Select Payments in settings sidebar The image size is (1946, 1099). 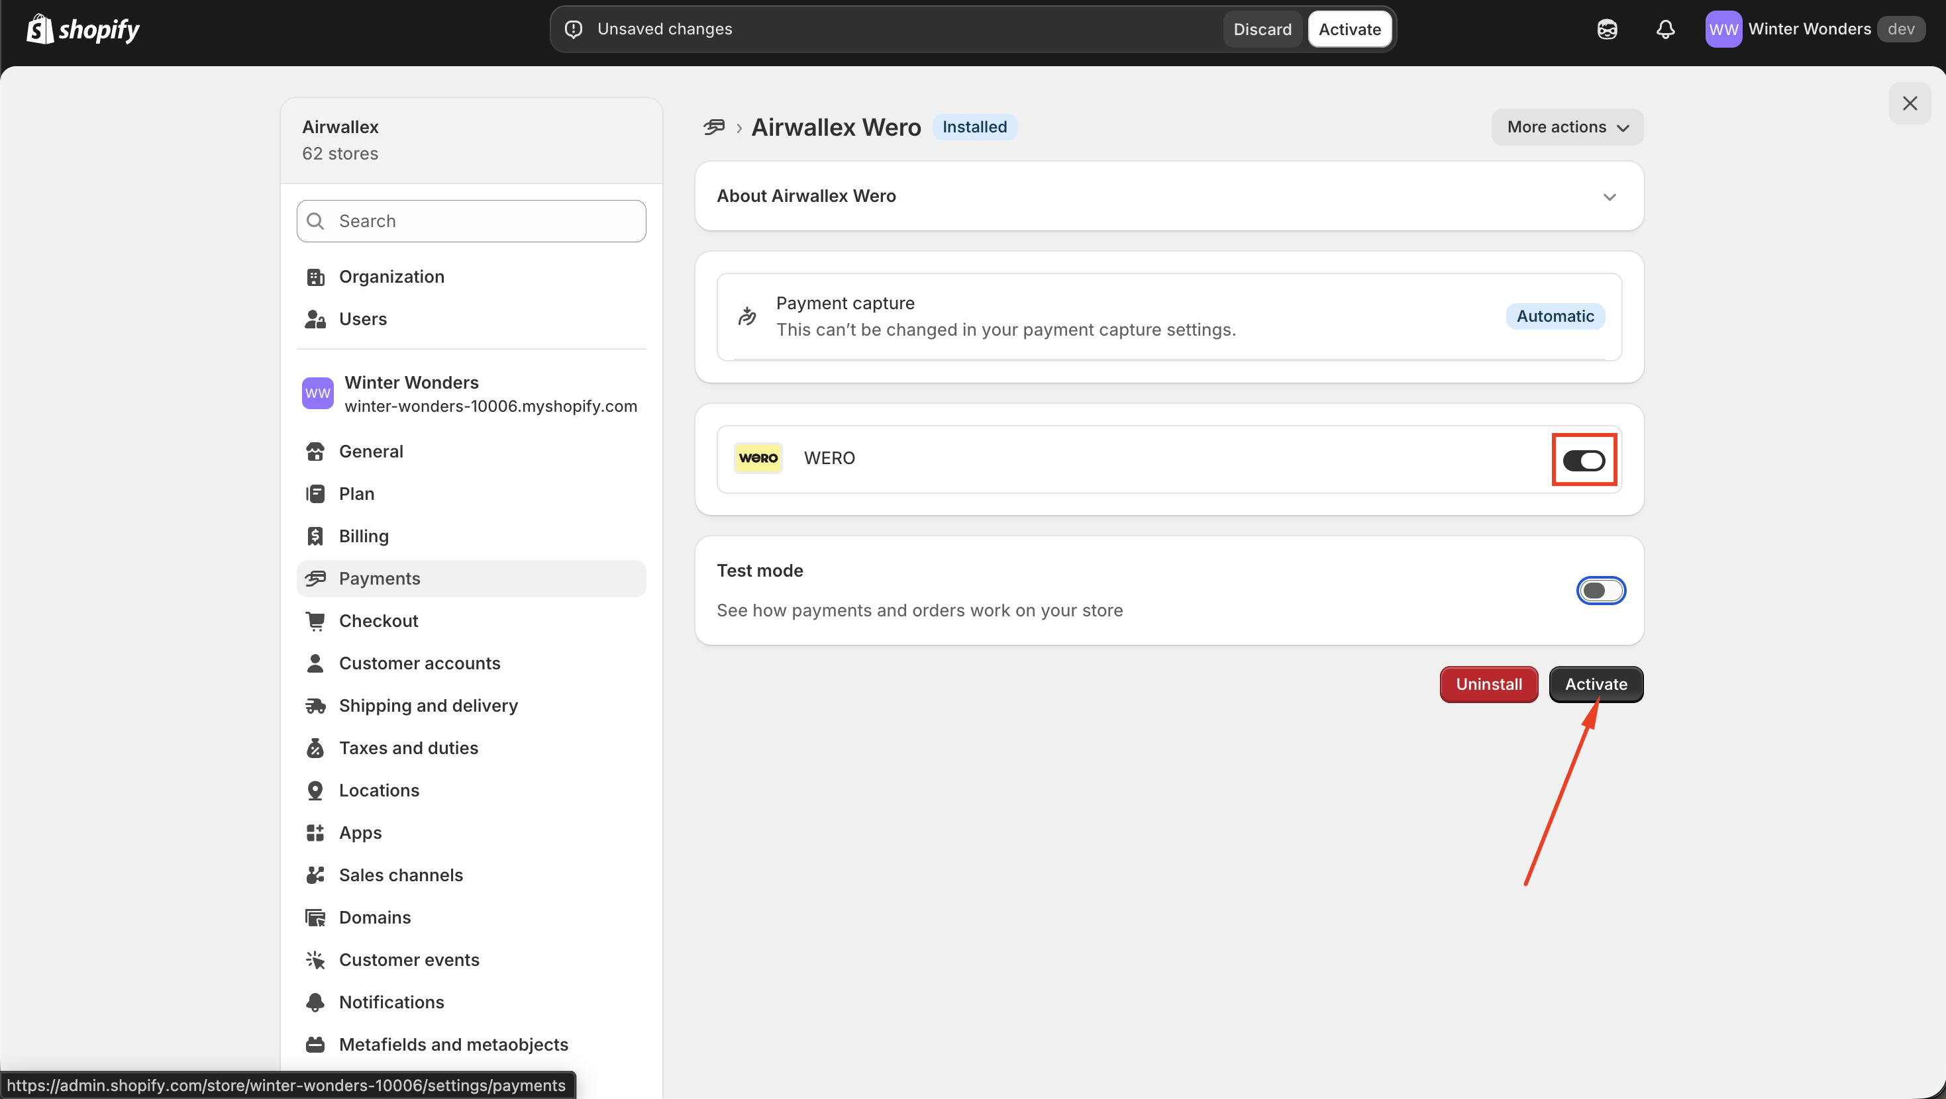(472, 579)
